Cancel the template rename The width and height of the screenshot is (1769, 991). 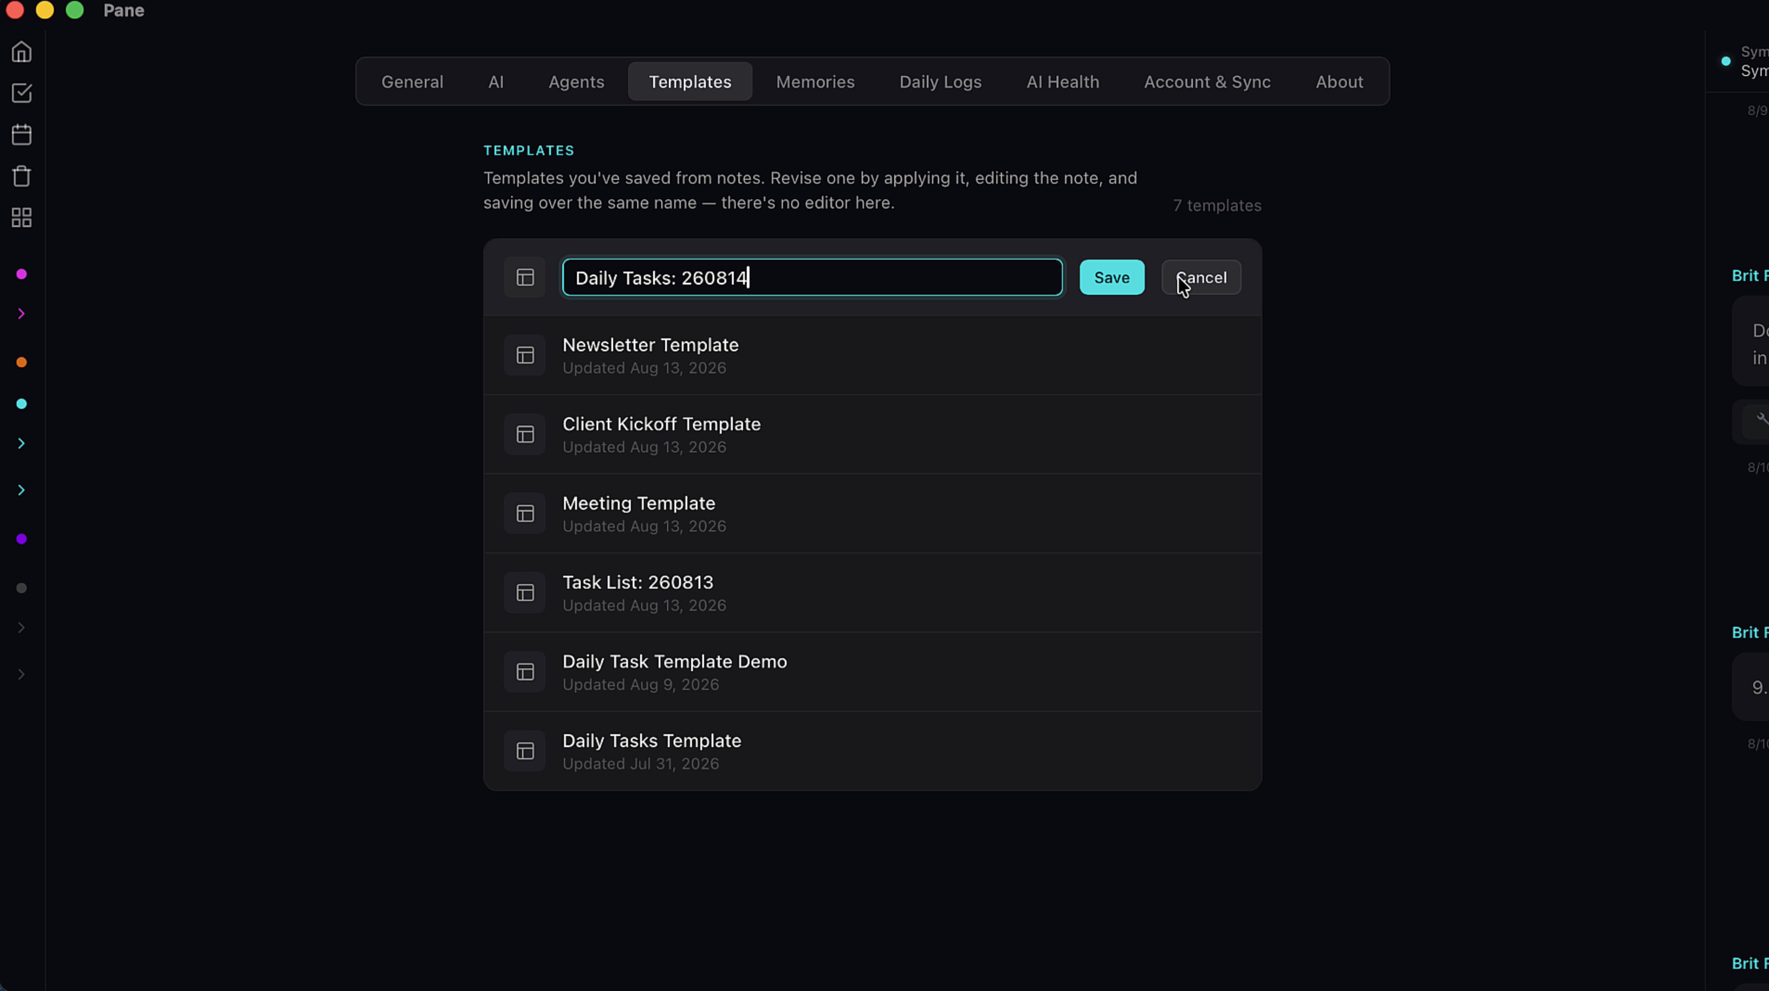click(x=1201, y=277)
